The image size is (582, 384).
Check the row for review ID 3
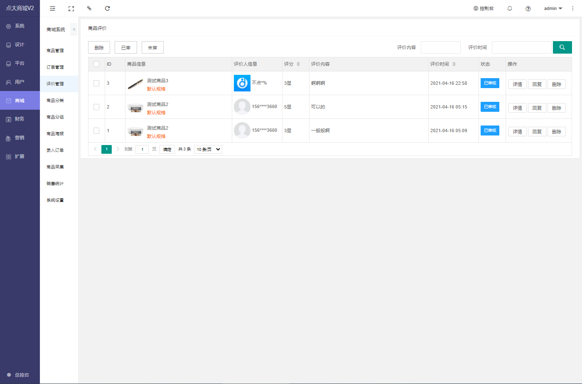(x=96, y=83)
